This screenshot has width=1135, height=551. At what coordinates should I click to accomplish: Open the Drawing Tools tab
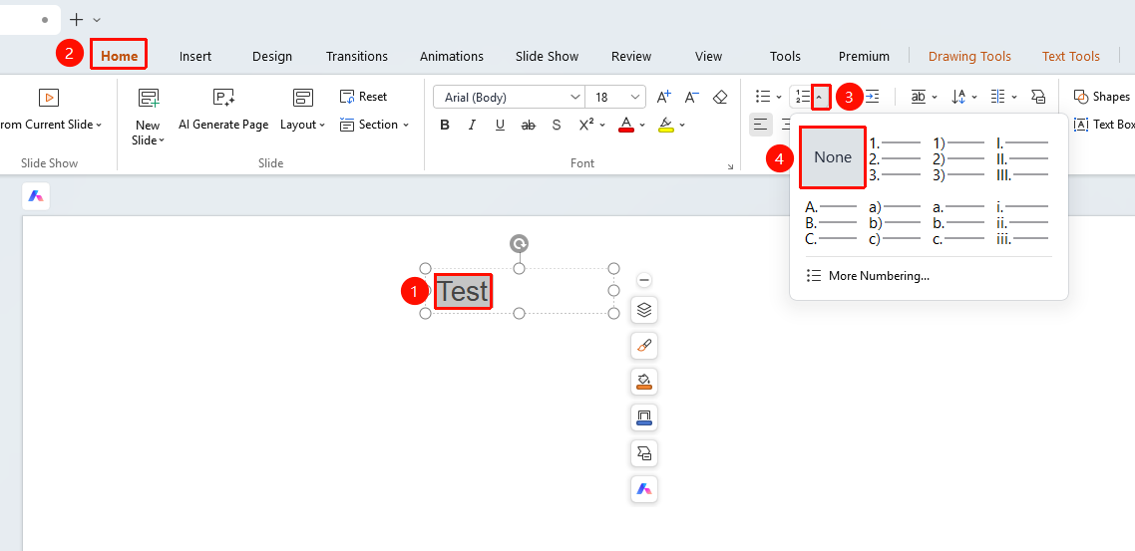[970, 56]
